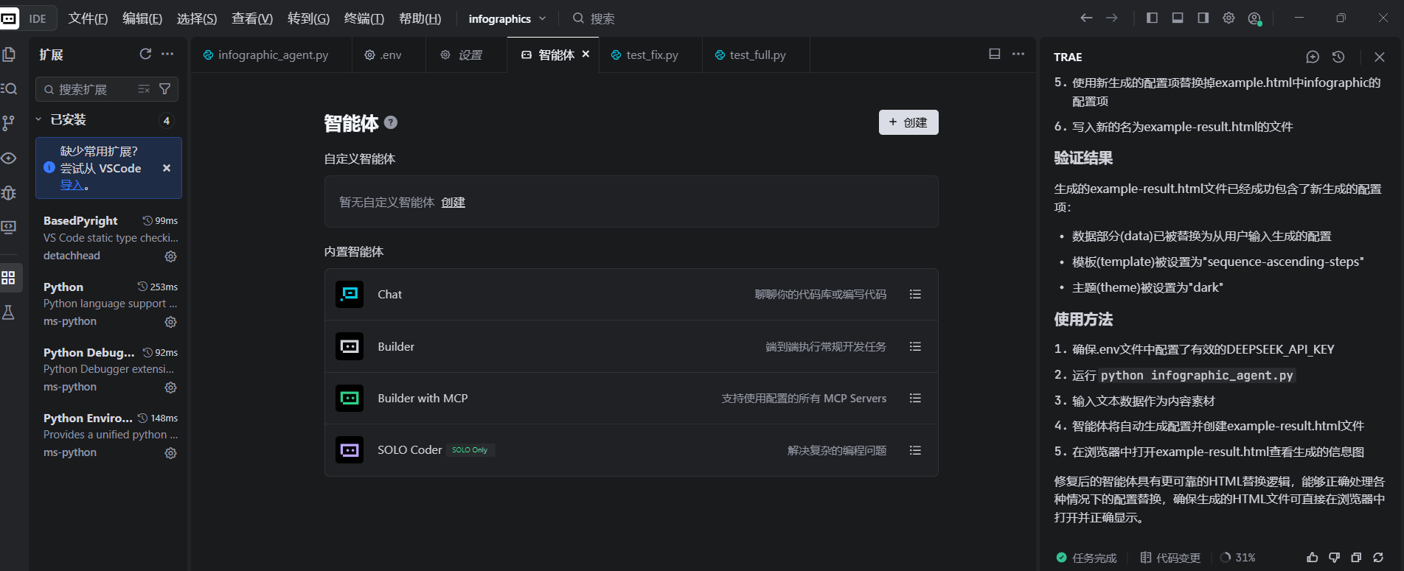Viewport: 1404px width, 571px height.
Task: Click the 创建 link in custom agents
Action: (453, 202)
